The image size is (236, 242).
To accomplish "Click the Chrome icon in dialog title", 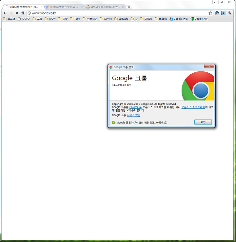I will (x=111, y=67).
